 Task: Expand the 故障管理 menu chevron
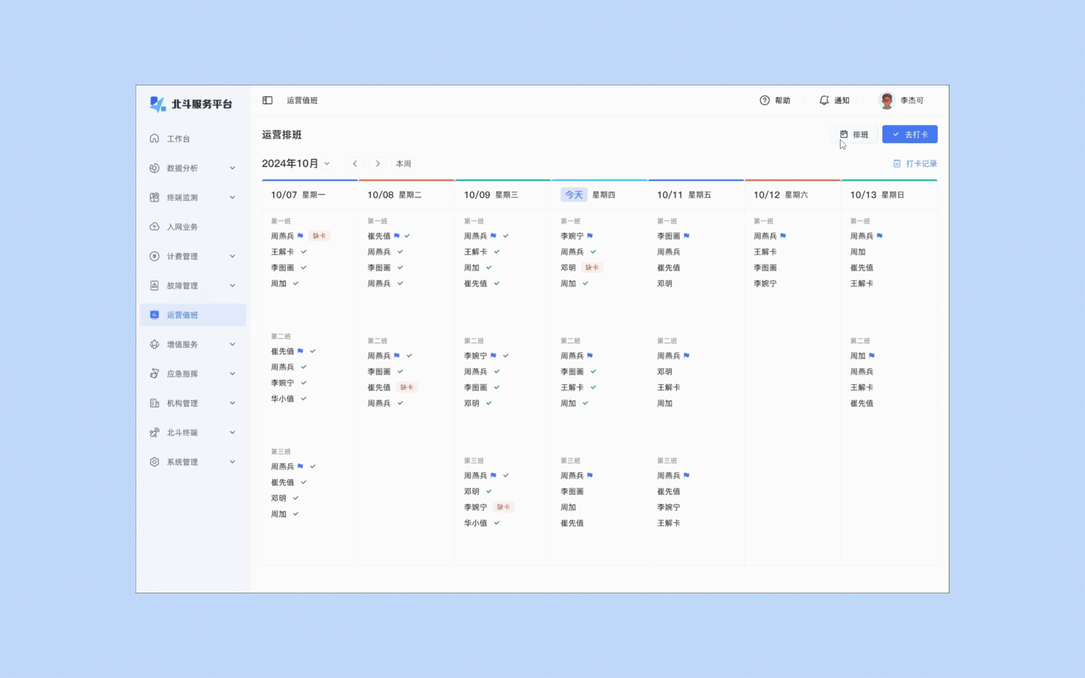tap(232, 285)
